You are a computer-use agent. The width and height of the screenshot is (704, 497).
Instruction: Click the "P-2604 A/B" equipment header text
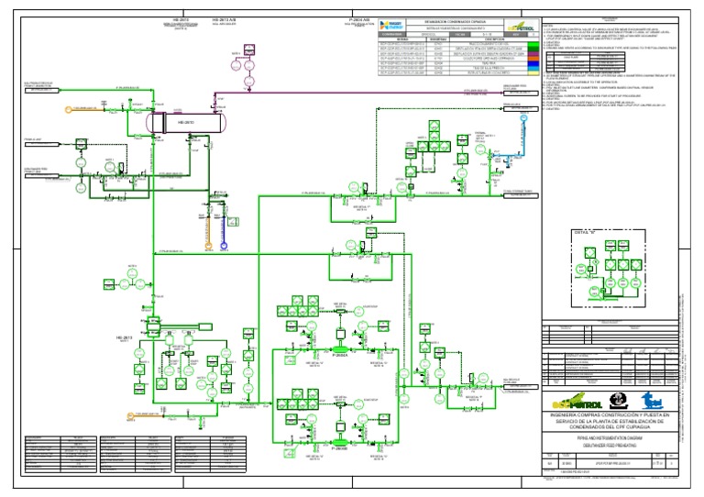[x=359, y=20]
